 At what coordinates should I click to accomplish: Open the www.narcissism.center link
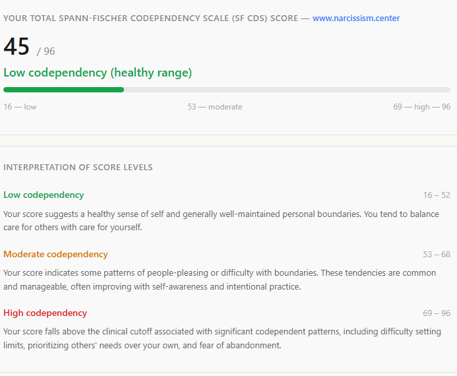click(356, 18)
